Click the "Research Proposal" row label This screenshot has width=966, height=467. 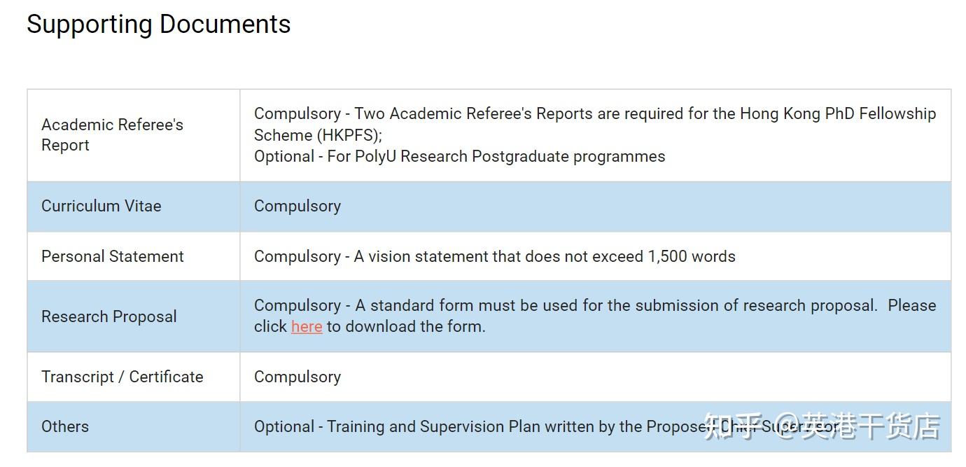pyautogui.click(x=109, y=316)
